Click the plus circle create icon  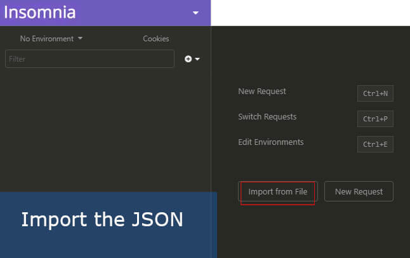[188, 59]
